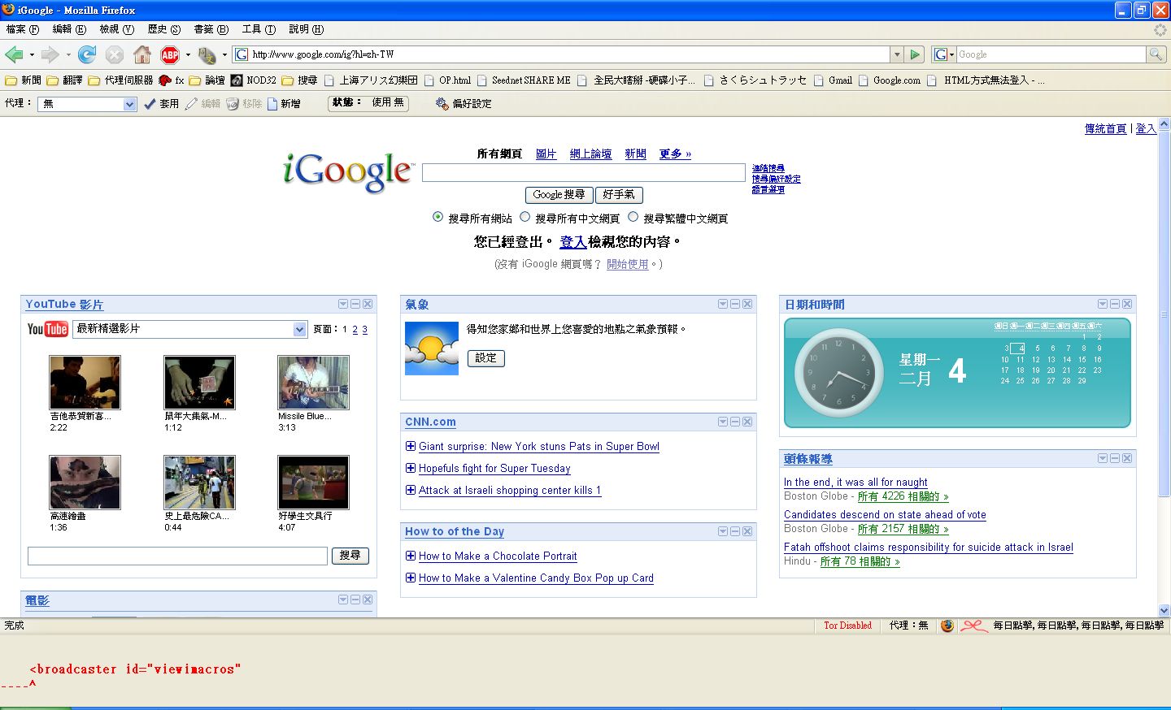The image size is (1171, 710).
Task: Switch to the 圖片 search tab link
Action: (546, 154)
